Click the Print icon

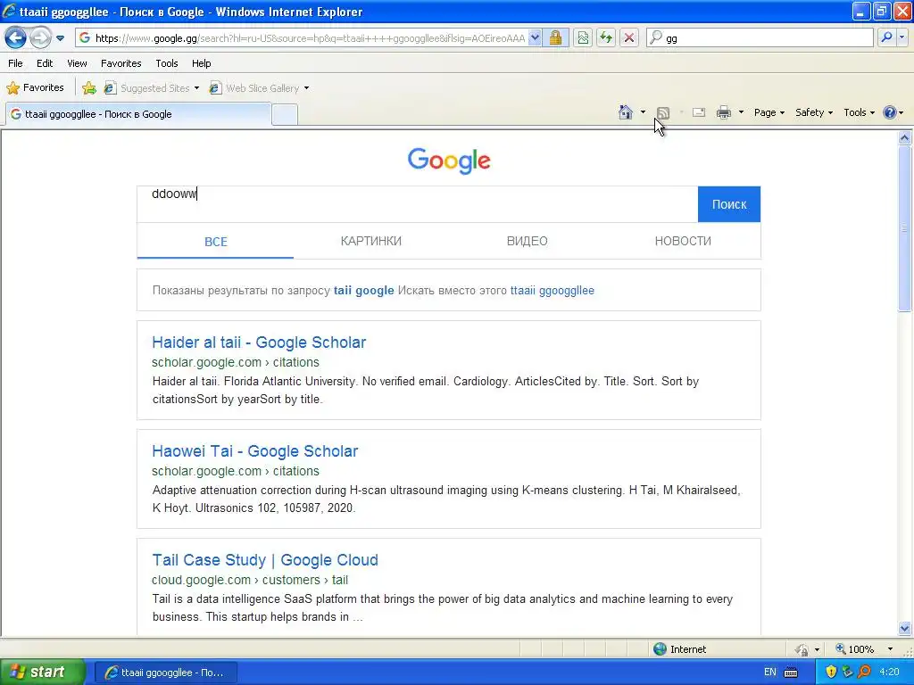click(723, 112)
